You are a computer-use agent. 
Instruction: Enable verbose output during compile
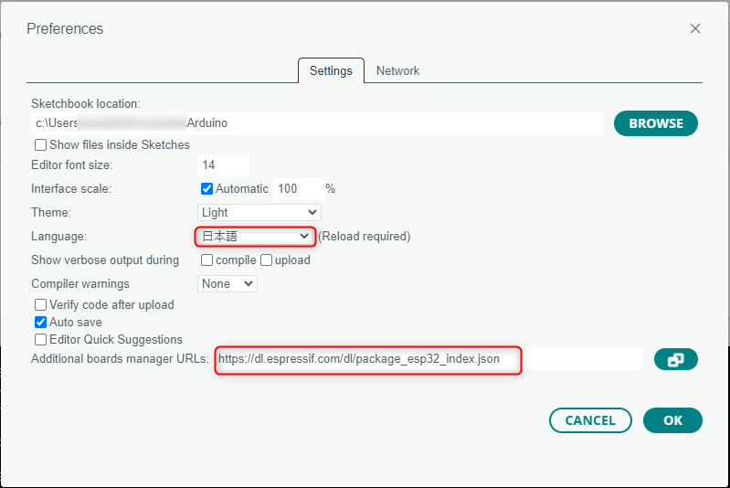point(206,260)
